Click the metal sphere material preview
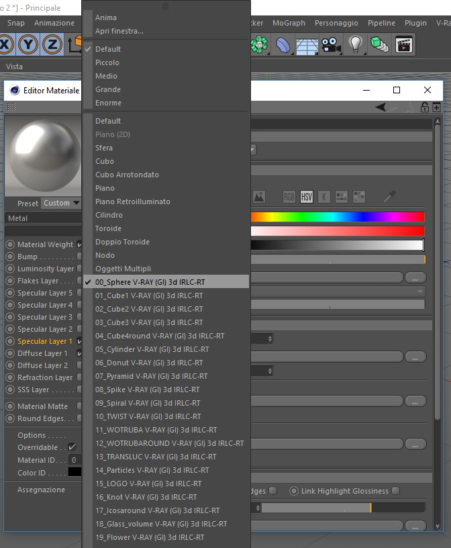Image resolution: width=451 pixels, height=548 pixels. [x=44, y=156]
